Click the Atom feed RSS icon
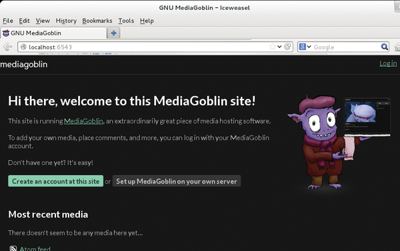This screenshot has width=400, height=251. [x=13, y=248]
